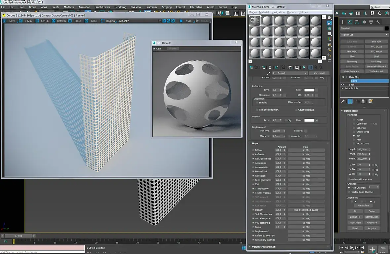Enable the Real-World Map Size checkbox
Screen dimensions: 390x254
point(348,179)
